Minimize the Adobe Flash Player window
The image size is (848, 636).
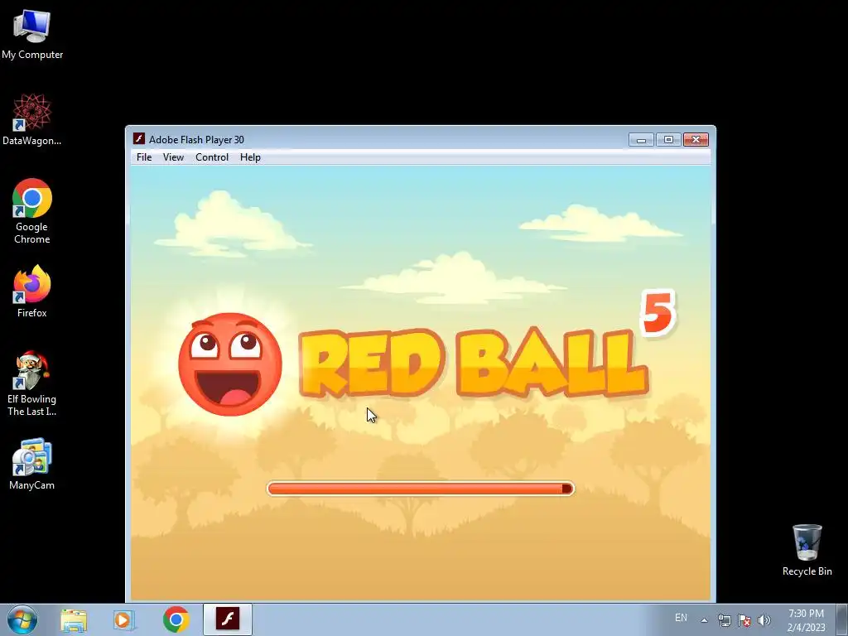pyautogui.click(x=642, y=139)
